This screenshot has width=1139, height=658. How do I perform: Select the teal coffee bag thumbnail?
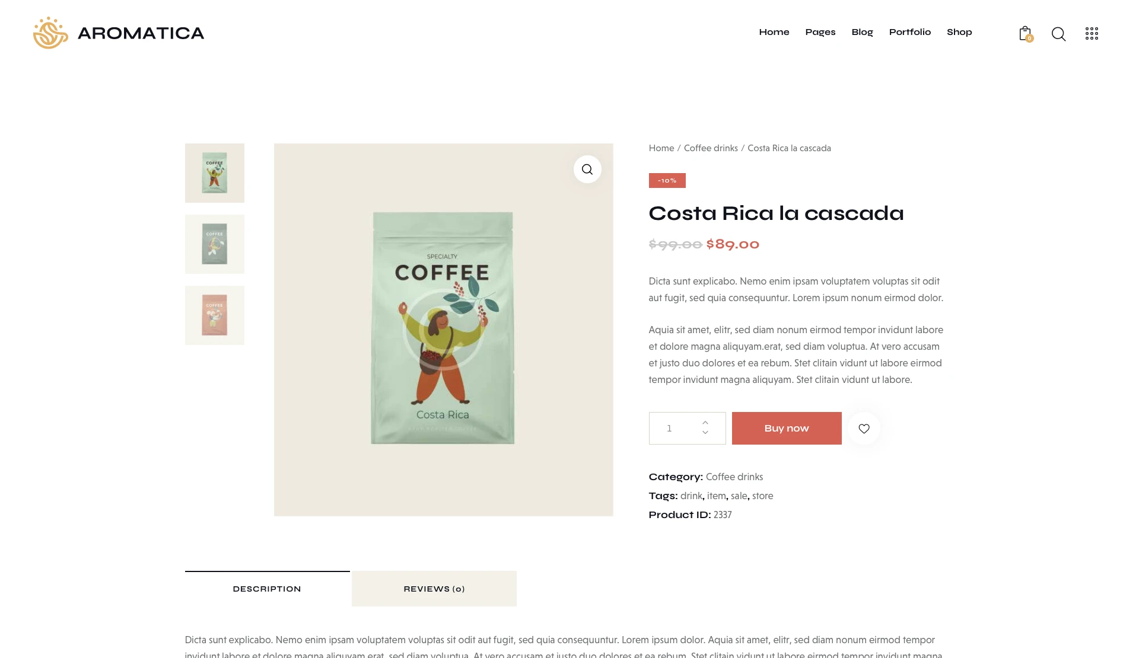[215, 244]
